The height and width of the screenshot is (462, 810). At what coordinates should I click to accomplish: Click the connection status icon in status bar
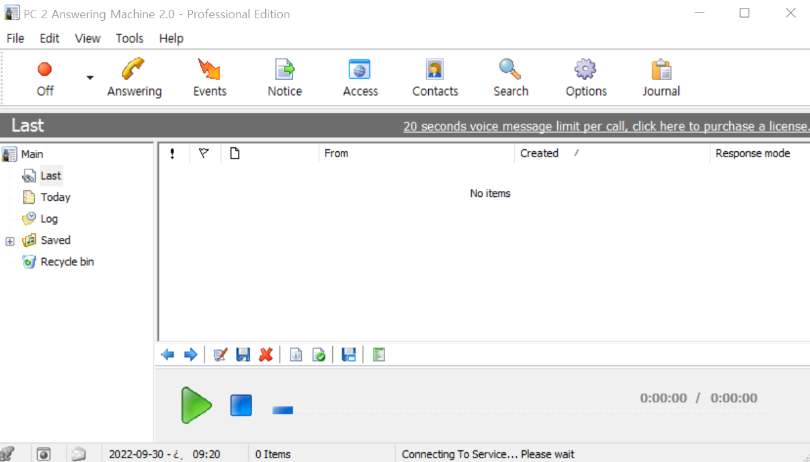point(7,454)
